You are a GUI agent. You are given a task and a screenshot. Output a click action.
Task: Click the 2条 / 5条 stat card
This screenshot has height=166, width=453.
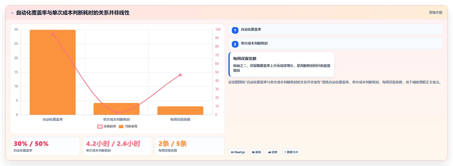[x=190, y=146]
